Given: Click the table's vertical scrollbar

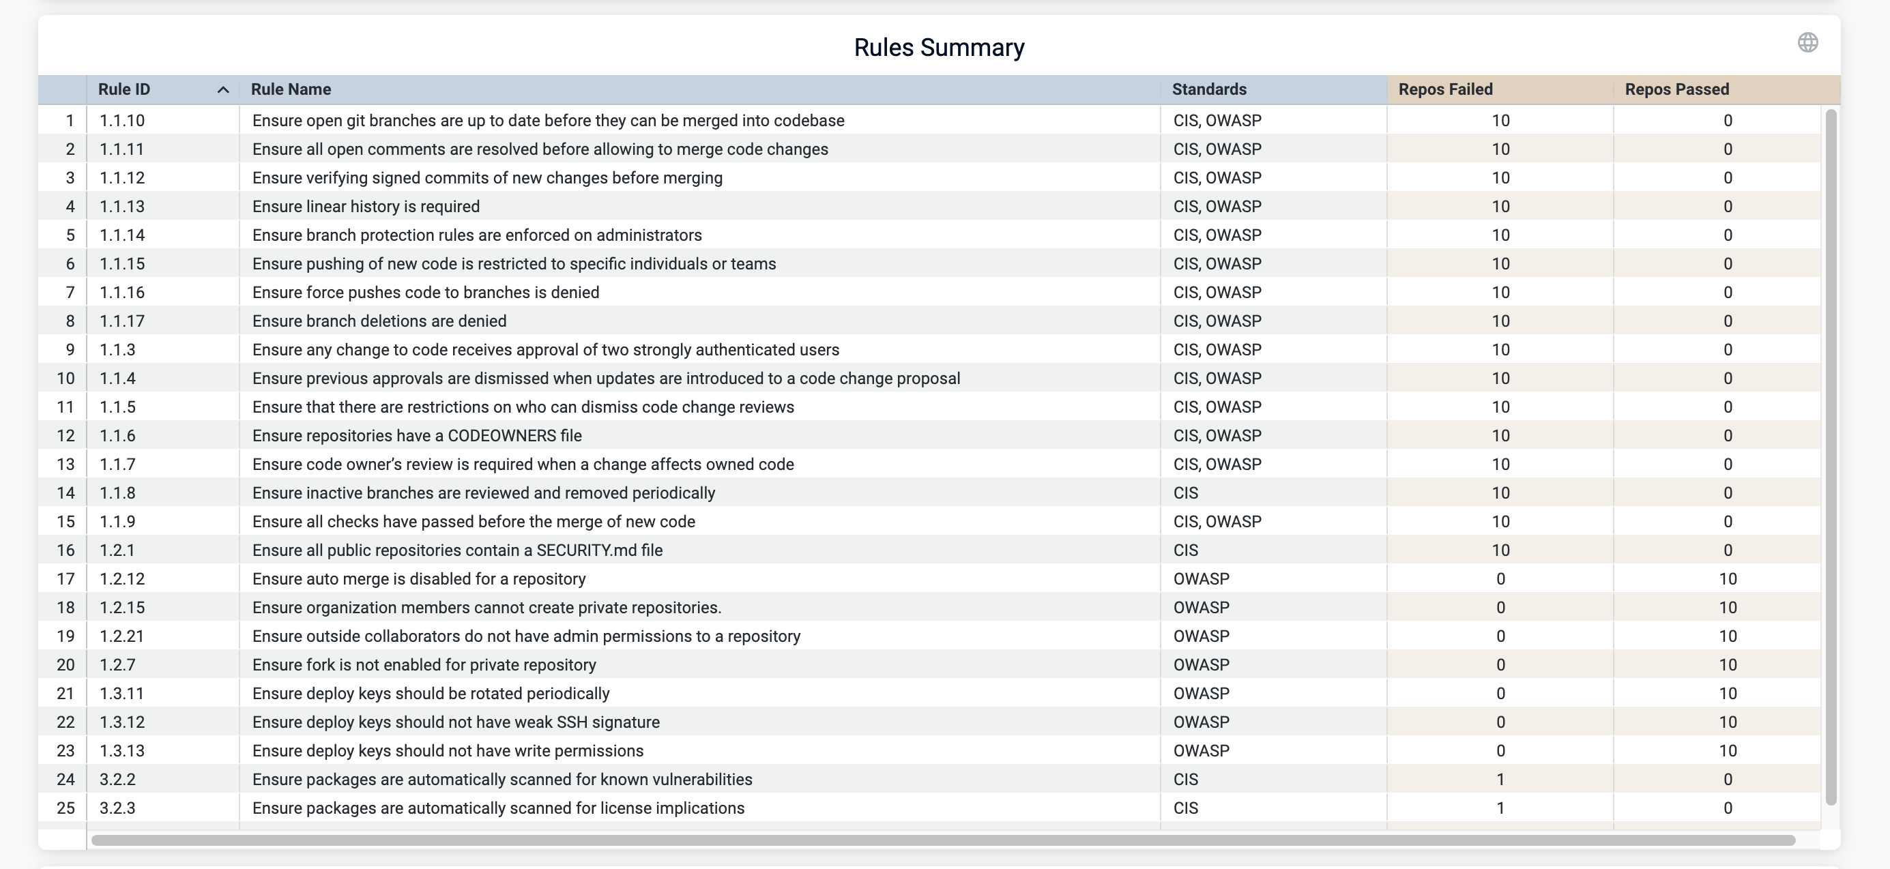Looking at the screenshot, I should coord(1830,455).
